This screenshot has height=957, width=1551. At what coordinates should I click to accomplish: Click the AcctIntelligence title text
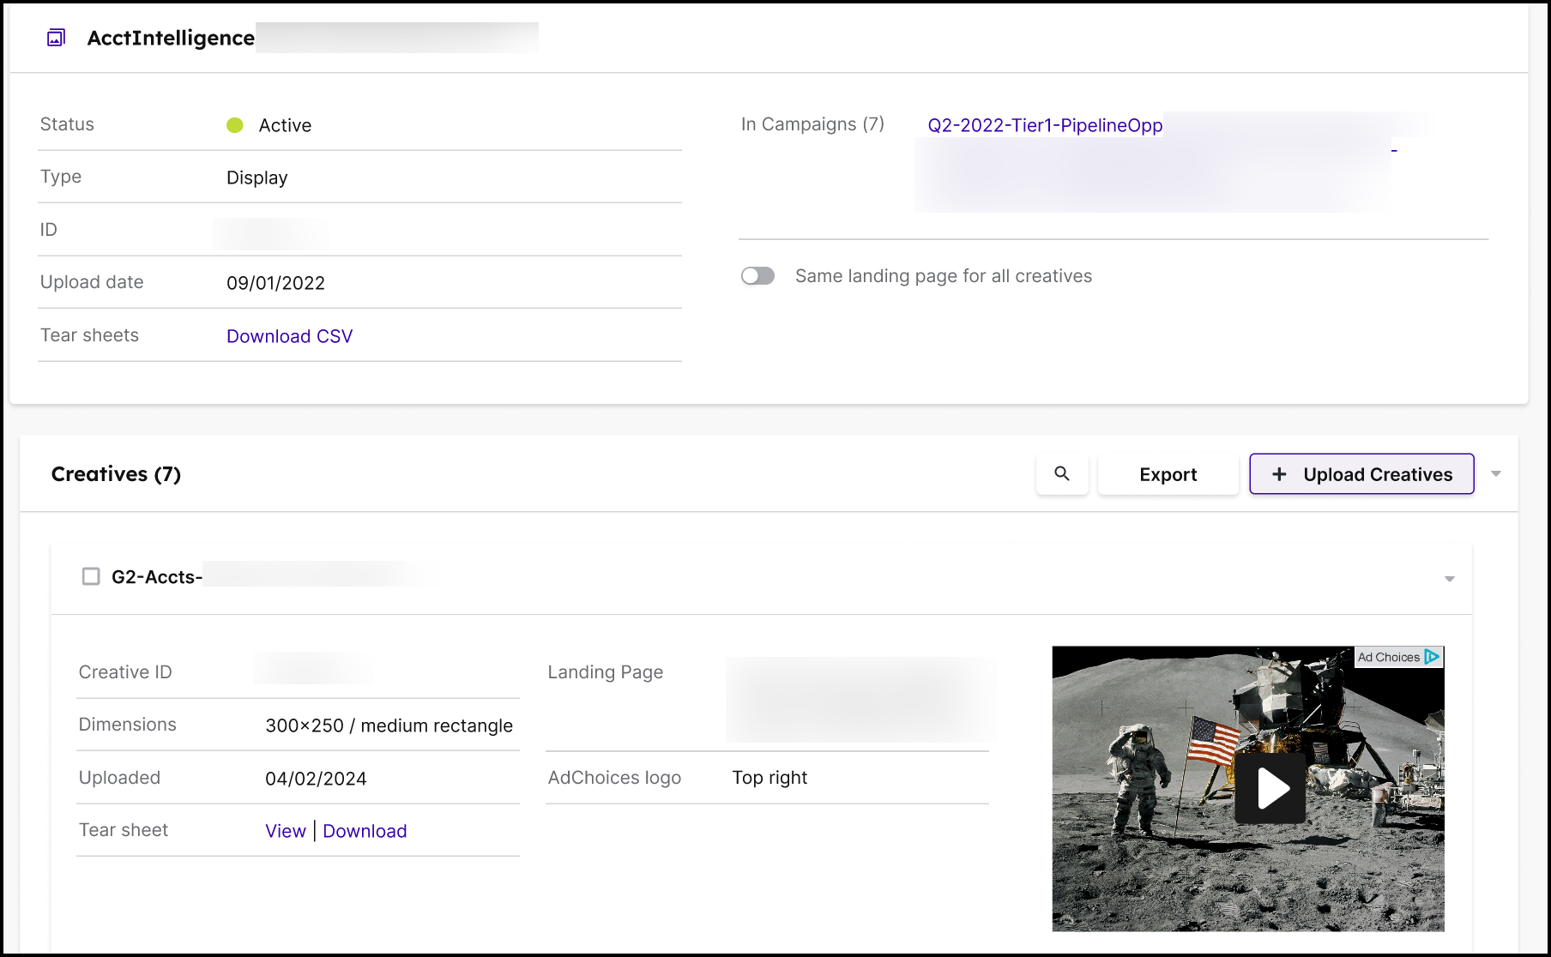(171, 38)
